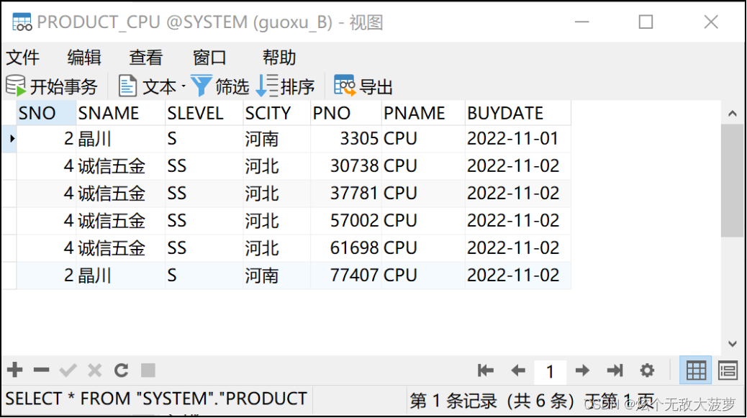Discard changes with the X icon
The image size is (747, 418).
point(94,370)
